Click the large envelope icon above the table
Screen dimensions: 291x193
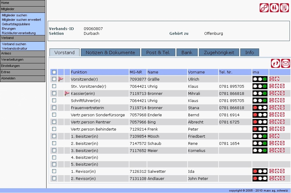click(286, 63)
